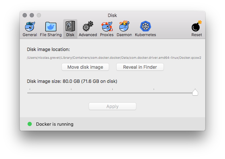Screen dimensions: 225x159
Task: Open the File Sharing folder icon
Action: pyautogui.click(x=51, y=27)
